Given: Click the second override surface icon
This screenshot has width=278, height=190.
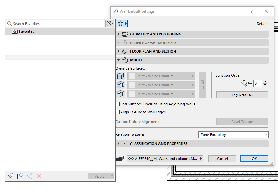Looking at the screenshot, I should [x=120, y=85].
